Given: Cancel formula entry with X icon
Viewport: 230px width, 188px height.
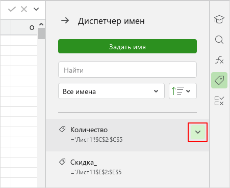Looking at the screenshot, I should pyautogui.click(x=24, y=9).
